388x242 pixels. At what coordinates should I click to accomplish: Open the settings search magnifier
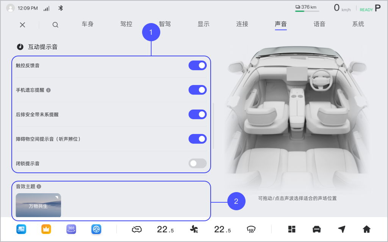(x=55, y=25)
